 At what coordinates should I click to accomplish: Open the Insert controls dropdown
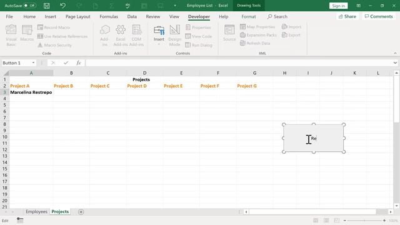(159, 35)
